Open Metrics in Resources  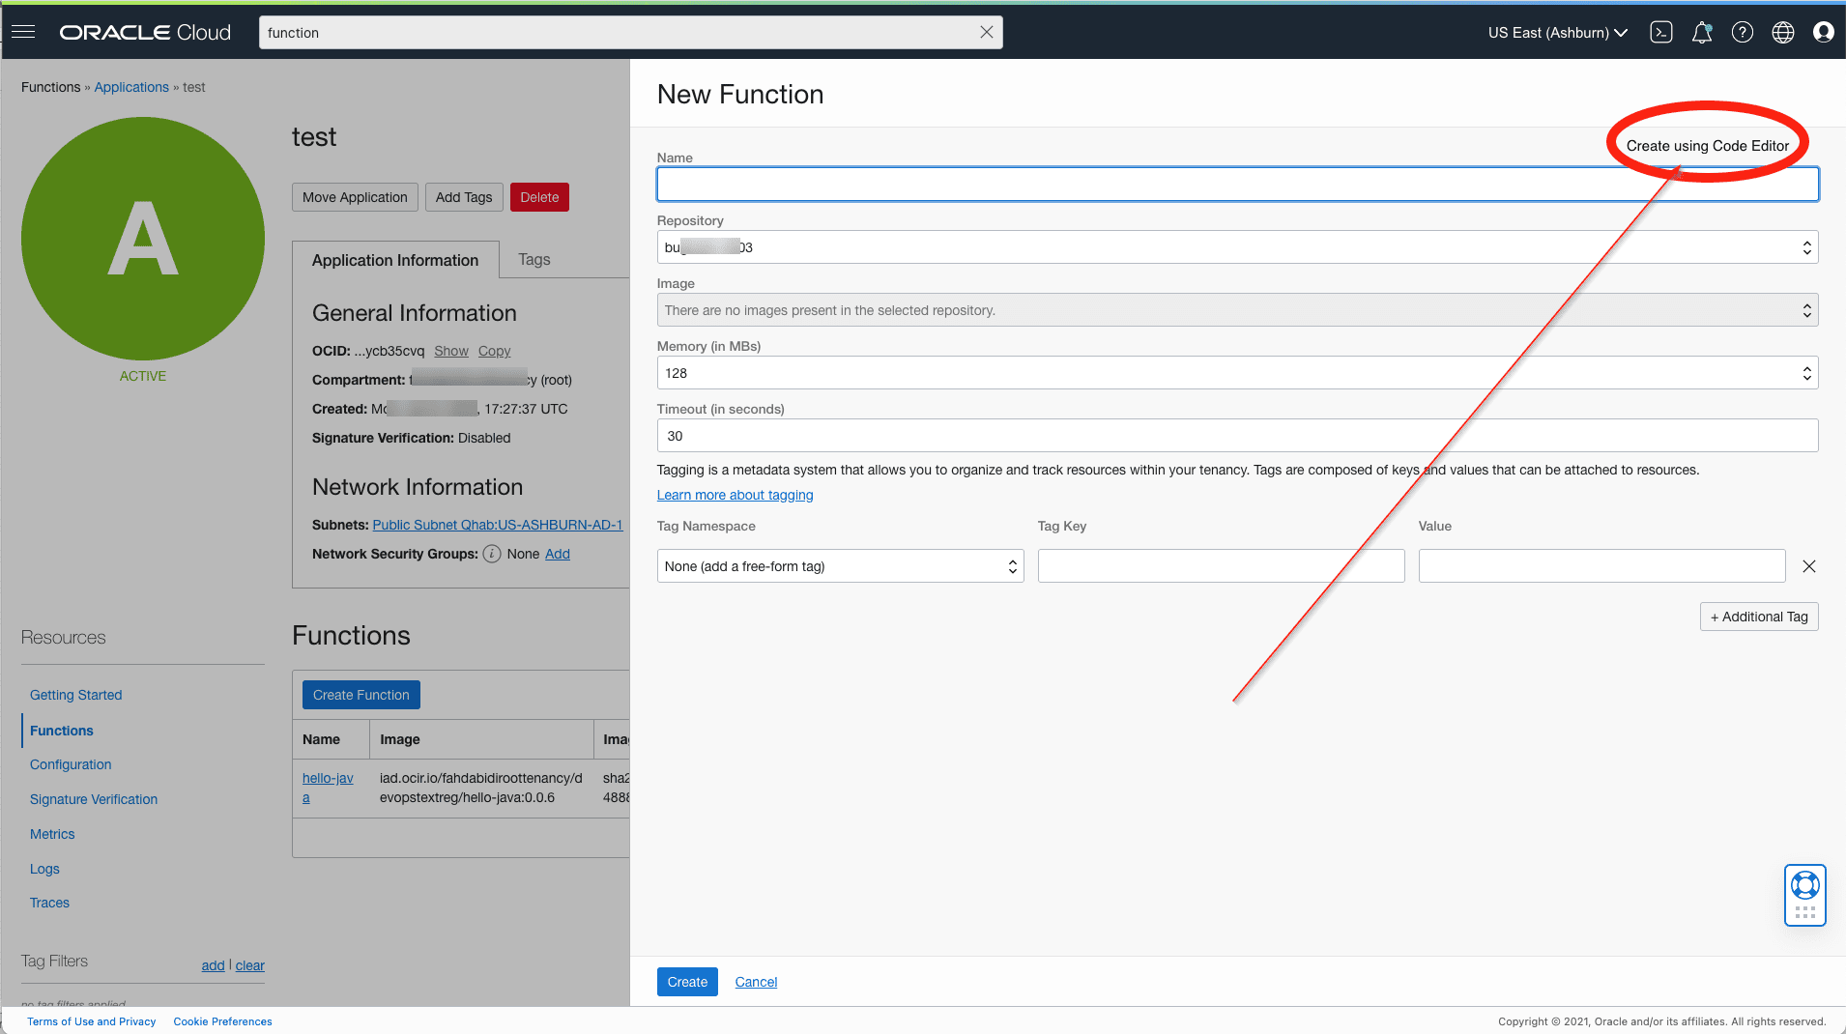[x=52, y=834]
